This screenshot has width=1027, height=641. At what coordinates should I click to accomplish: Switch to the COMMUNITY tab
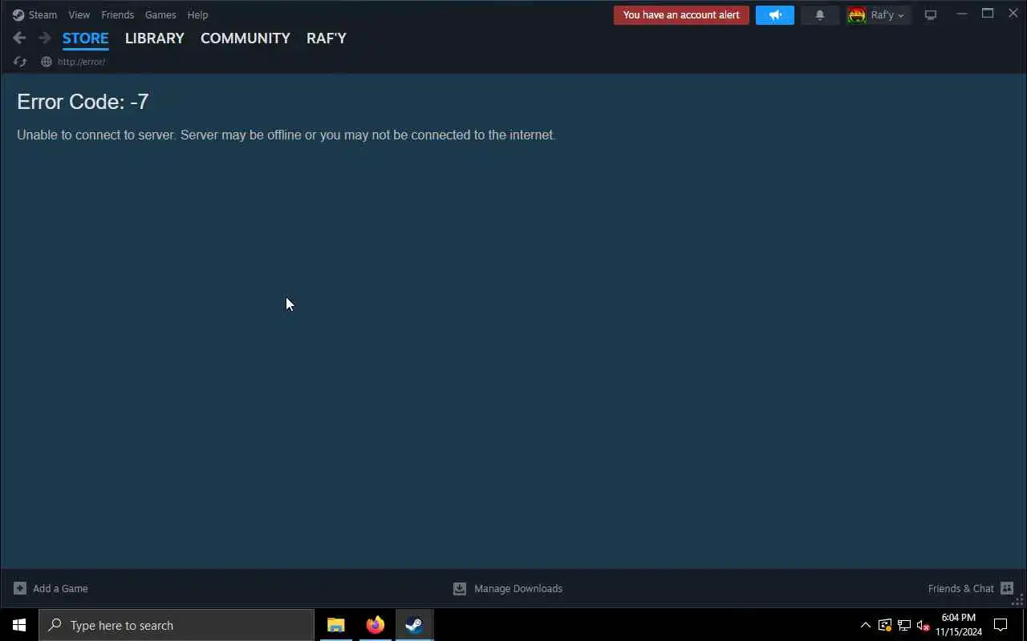(x=245, y=38)
